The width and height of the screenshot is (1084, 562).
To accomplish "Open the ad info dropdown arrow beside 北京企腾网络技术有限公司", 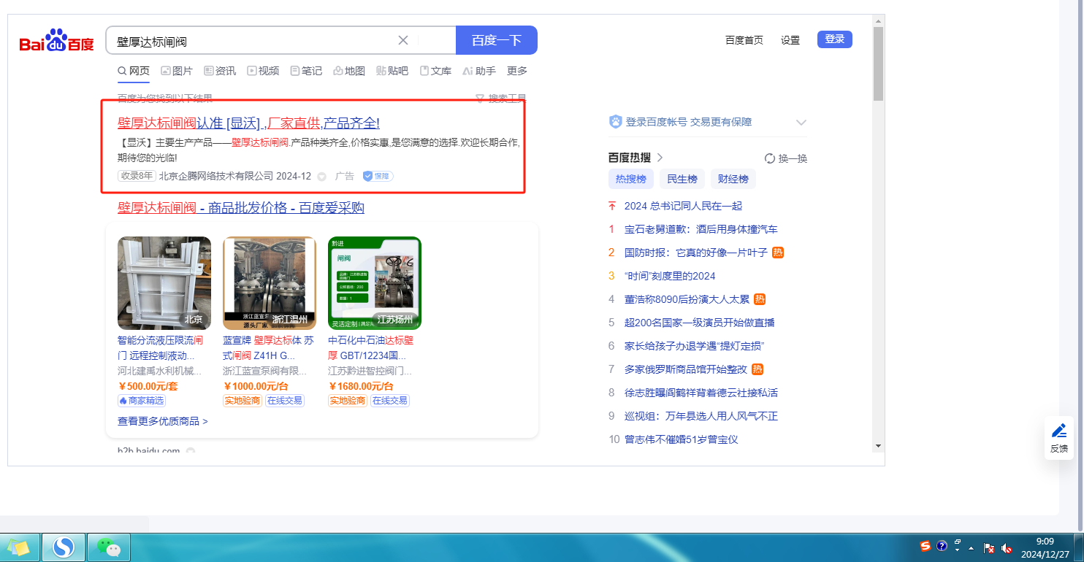I will [321, 177].
